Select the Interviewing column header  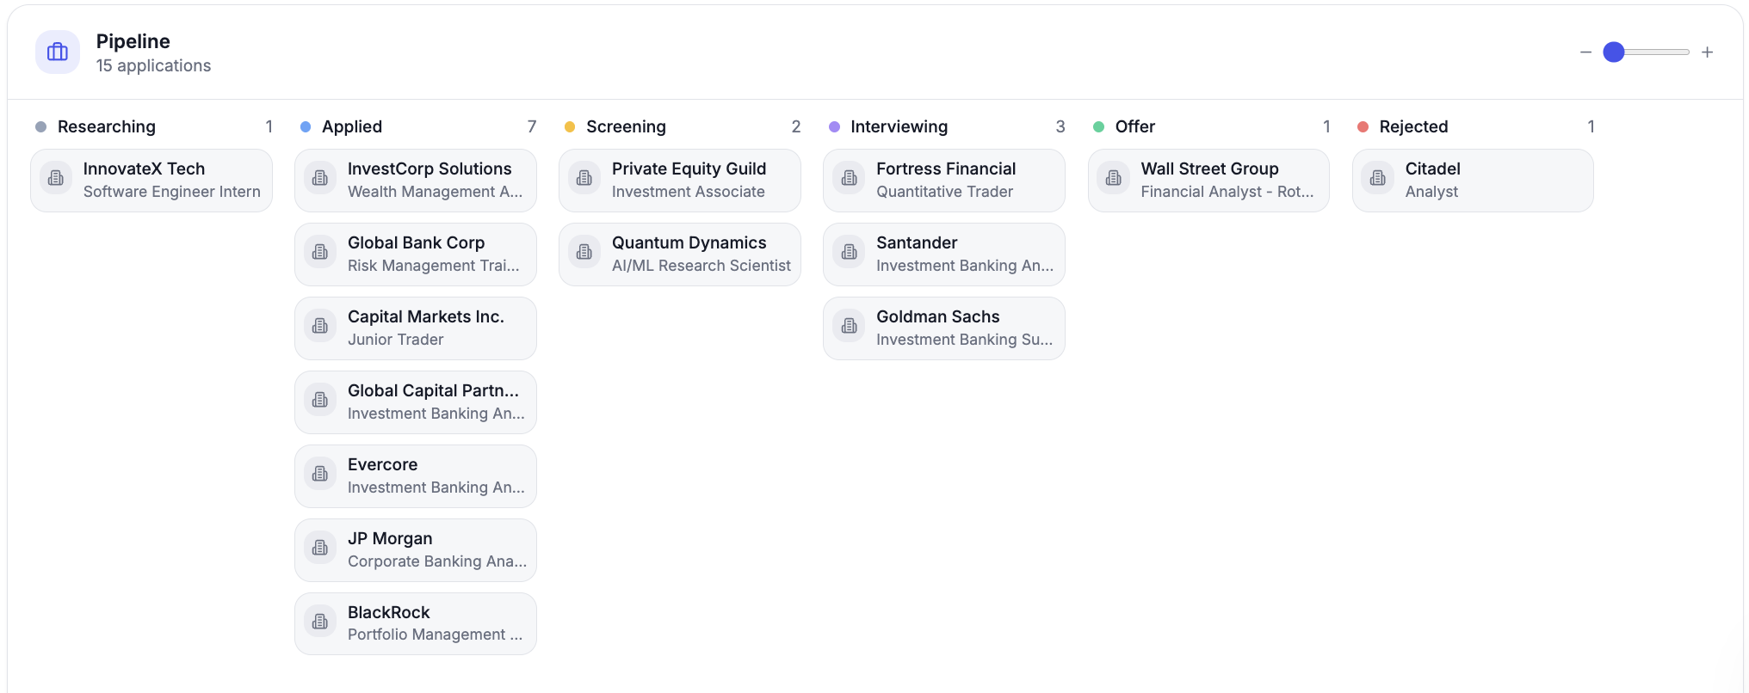click(899, 126)
